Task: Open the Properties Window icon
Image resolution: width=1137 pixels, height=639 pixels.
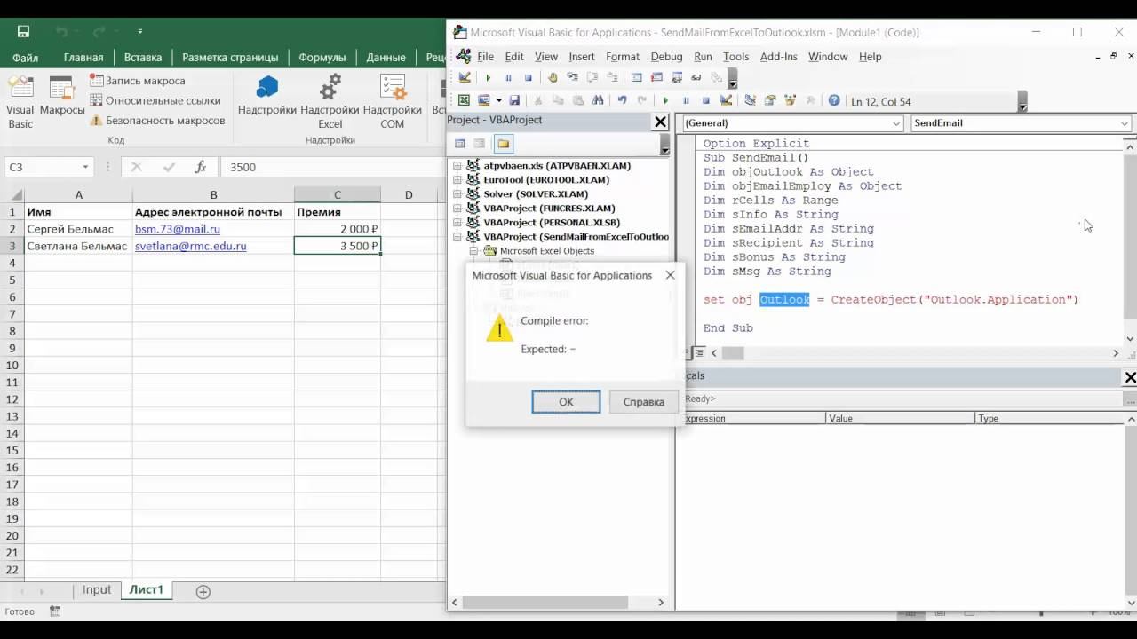Action: coord(769,100)
